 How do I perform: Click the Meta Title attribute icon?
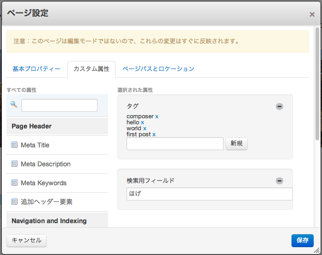14,145
